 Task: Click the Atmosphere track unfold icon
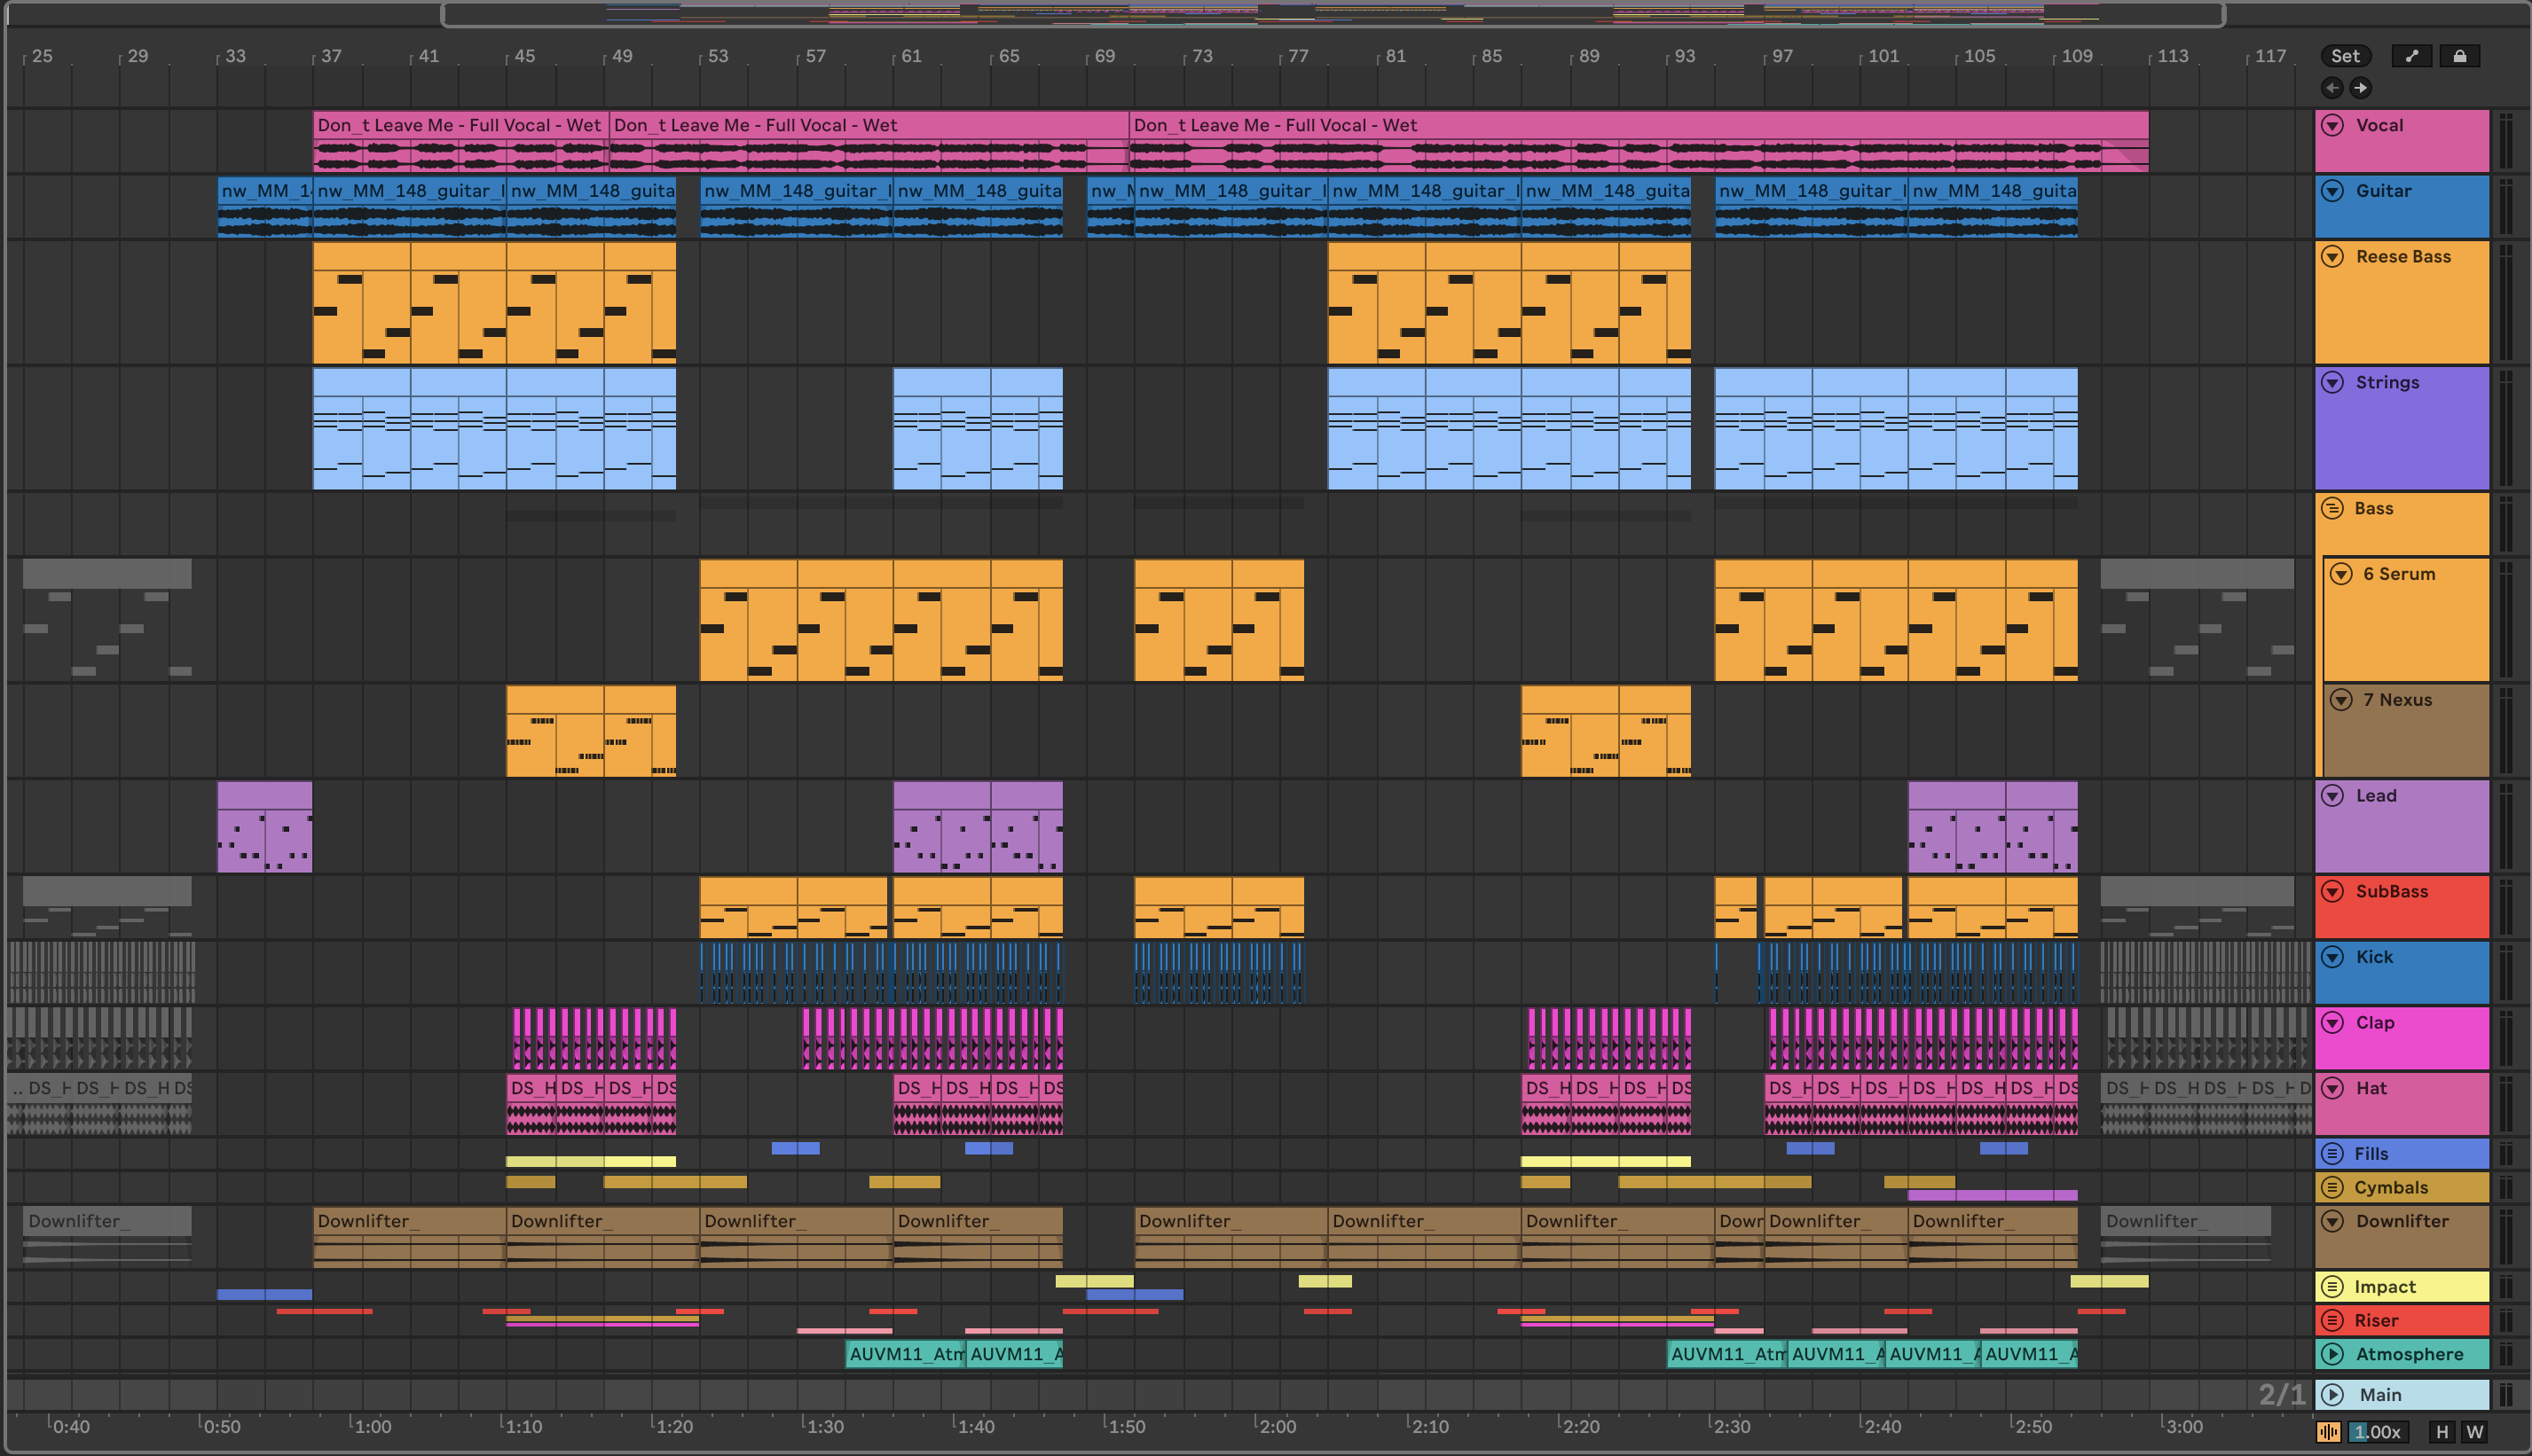pos(2331,1354)
